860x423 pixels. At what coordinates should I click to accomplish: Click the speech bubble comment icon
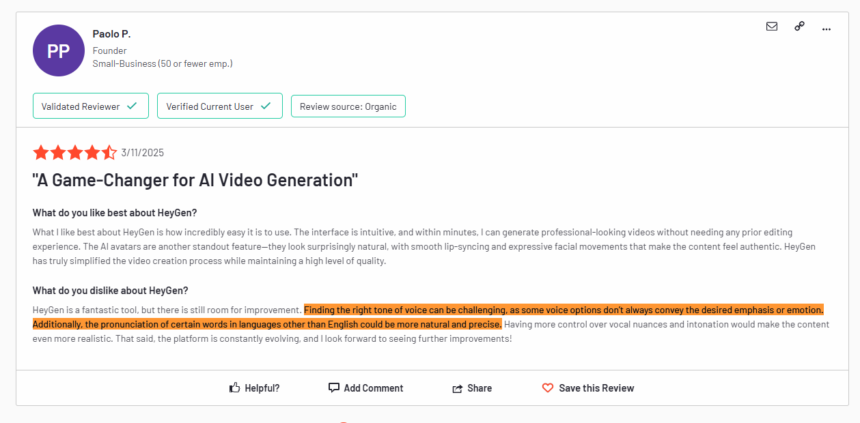pos(334,388)
